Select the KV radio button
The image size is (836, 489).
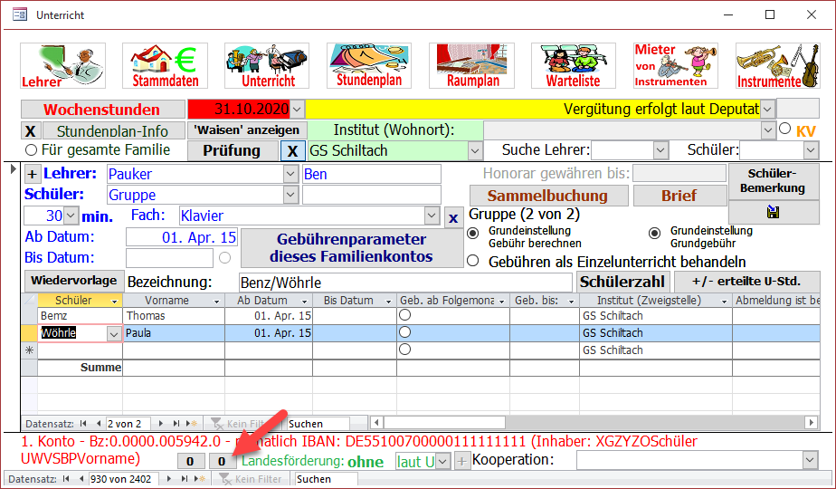(784, 130)
